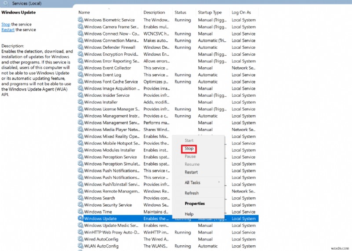This screenshot has width=352, height=251.
Task: Click the Stop the service link
Action: (x=6, y=24)
